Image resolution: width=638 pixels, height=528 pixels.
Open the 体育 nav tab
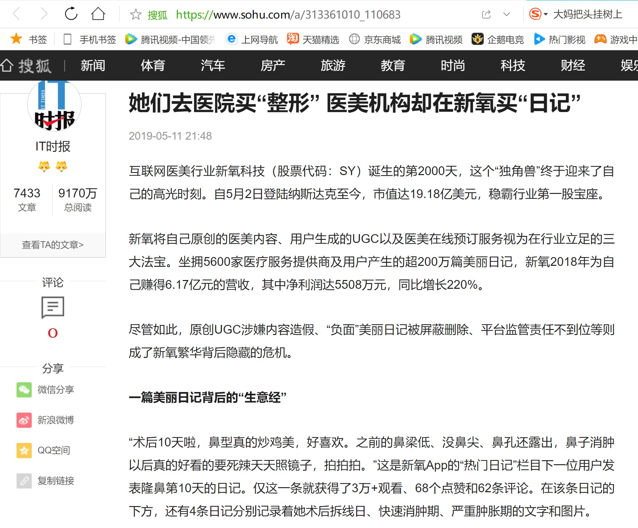[153, 65]
